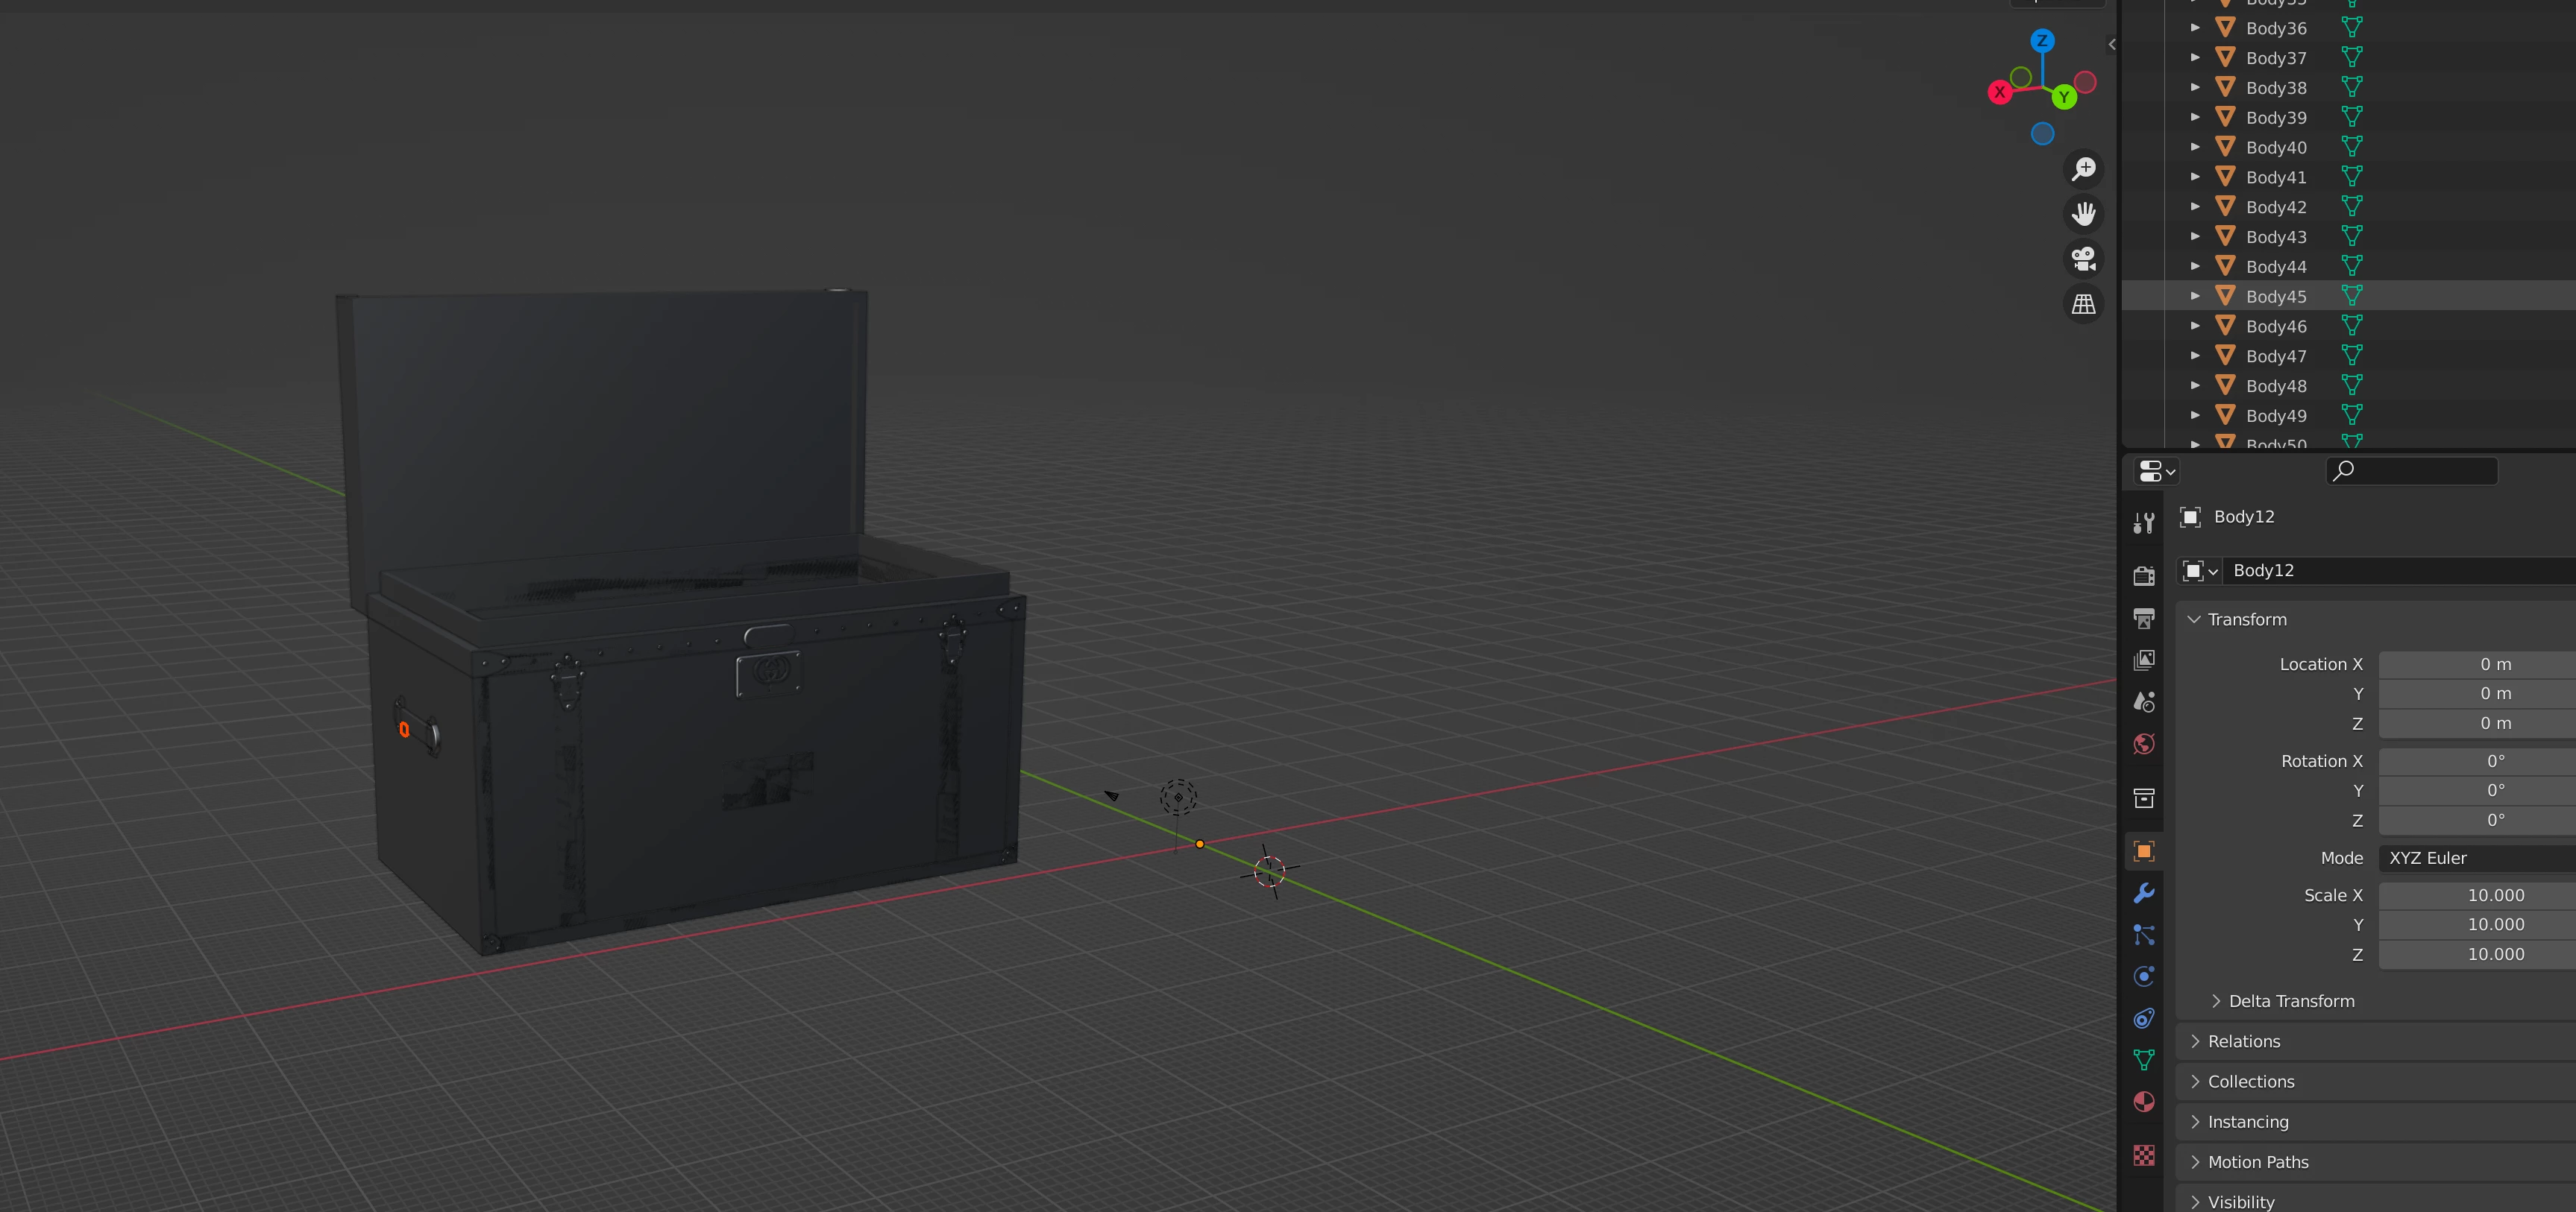Toggle the camera view button
This screenshot has height=1212, width=2576.
click(2083, 259)
